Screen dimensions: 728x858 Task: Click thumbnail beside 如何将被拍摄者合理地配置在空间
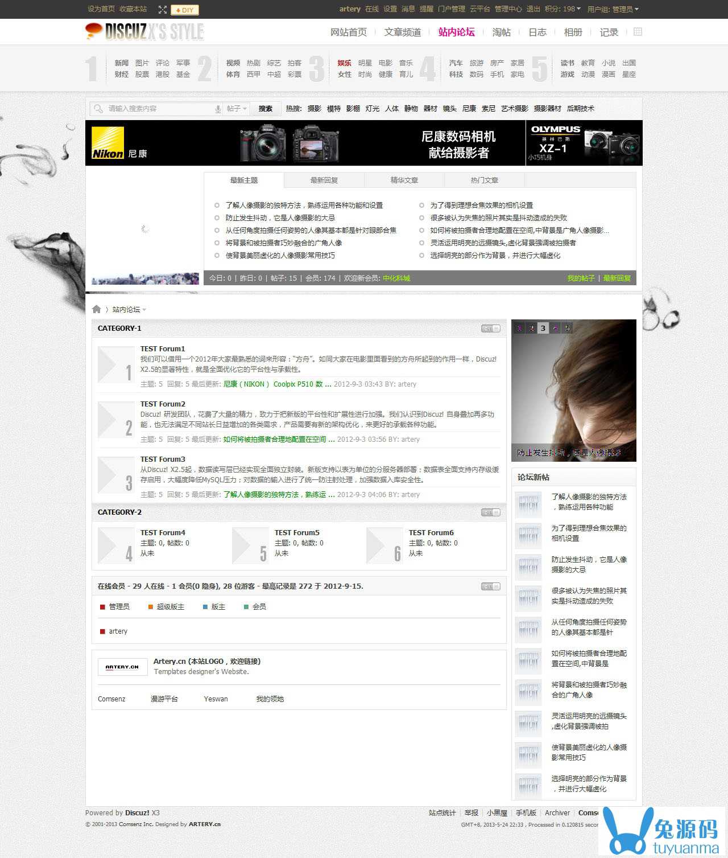coord(528,662)
